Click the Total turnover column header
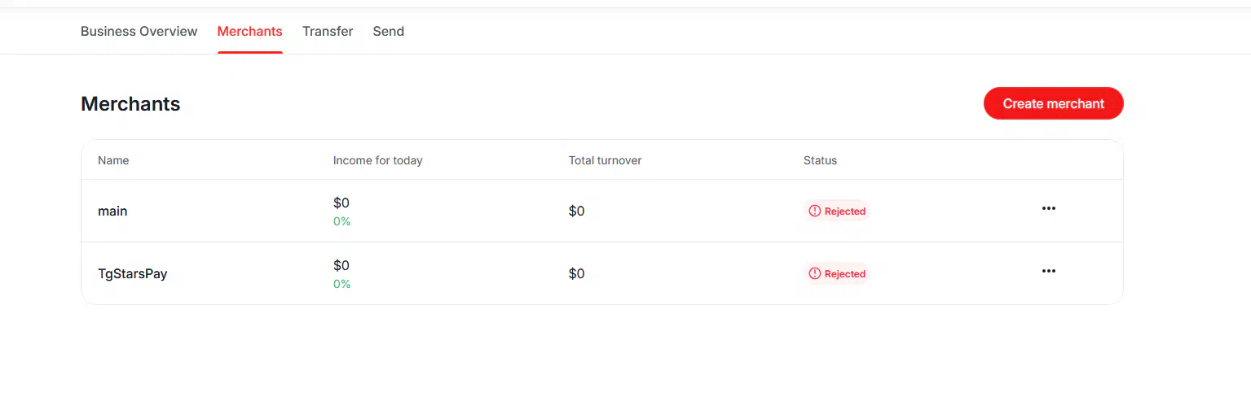The height and width of the screenshot is (410, 1251). 605,160
